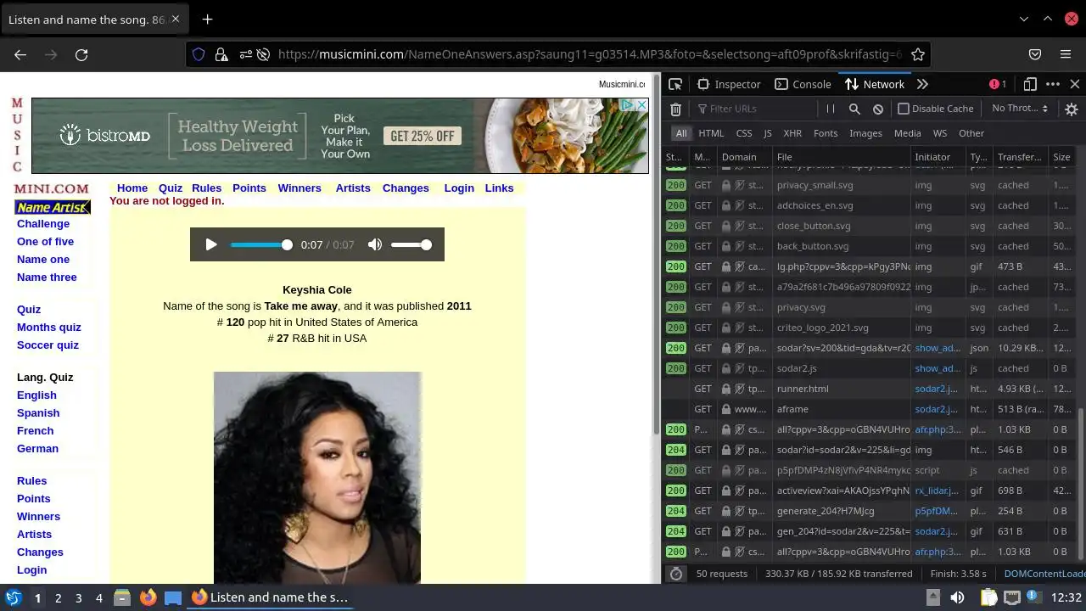
Task: Open network settings gear menu
Action: click(1072, 109)
